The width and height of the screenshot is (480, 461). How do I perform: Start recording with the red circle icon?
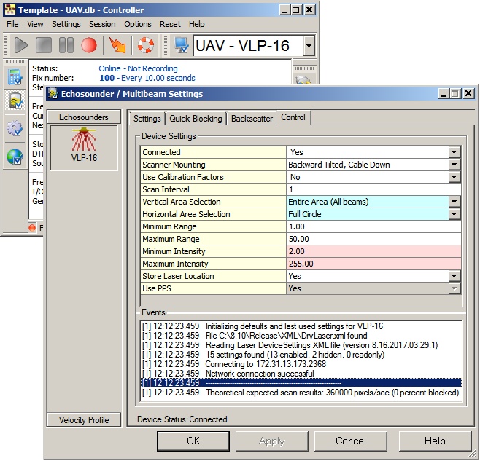(89, 45)
